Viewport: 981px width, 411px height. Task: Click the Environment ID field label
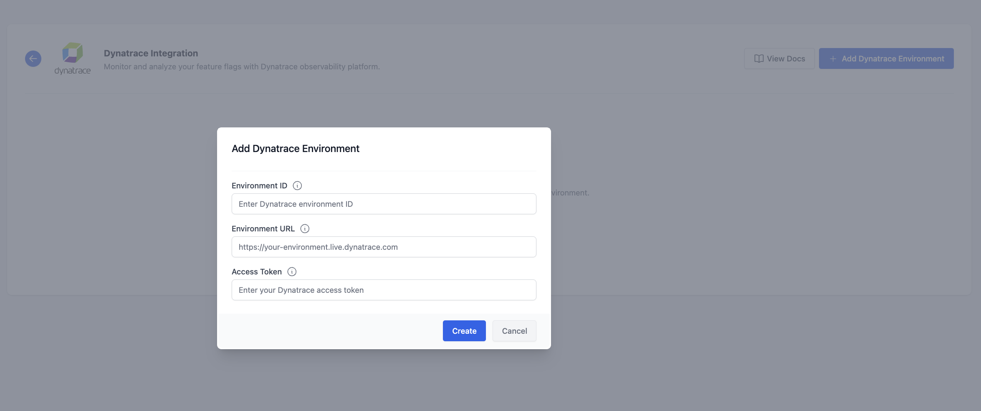[x=259, y=185]
